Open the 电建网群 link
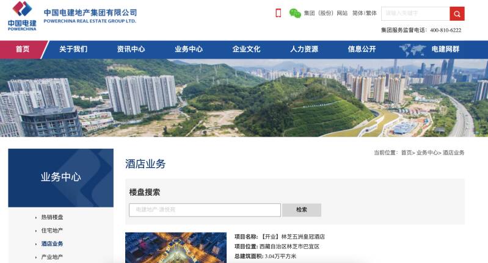488x263 pixels. point(445,49)
